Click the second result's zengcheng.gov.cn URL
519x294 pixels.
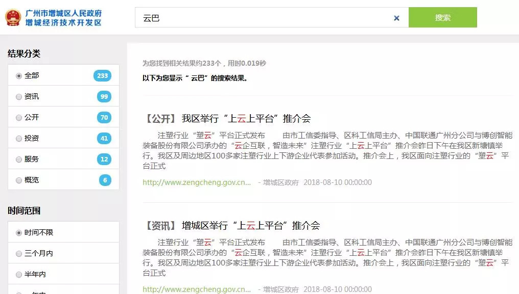coord(197,289)
